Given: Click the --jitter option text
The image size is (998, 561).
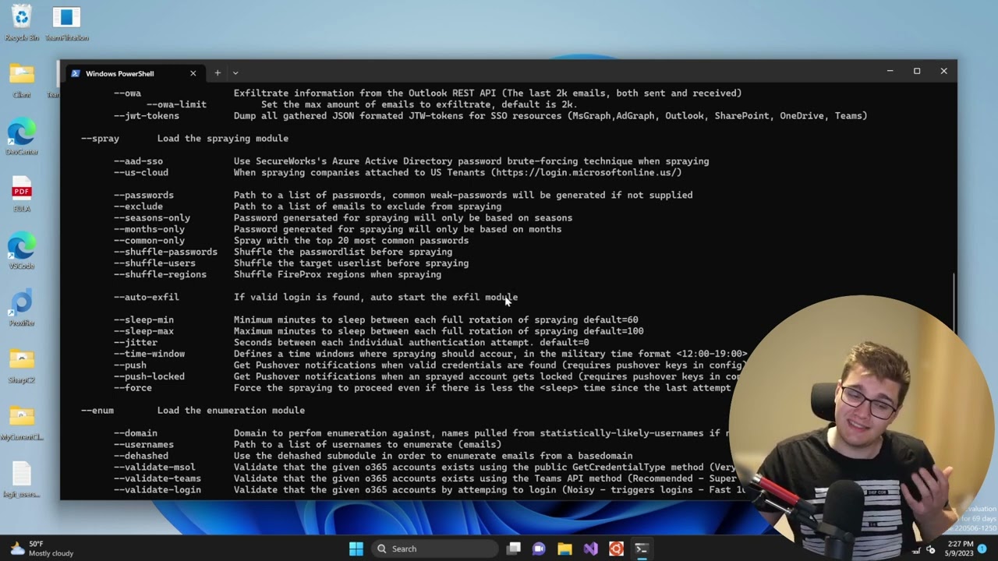Looking at the screenshot, I should [136, 343].
